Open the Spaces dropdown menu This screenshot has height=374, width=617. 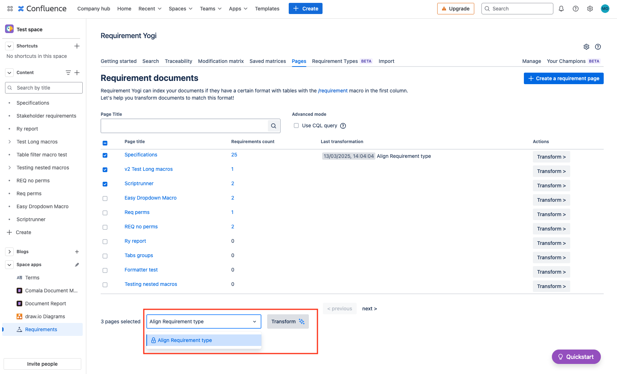(180, 9)
